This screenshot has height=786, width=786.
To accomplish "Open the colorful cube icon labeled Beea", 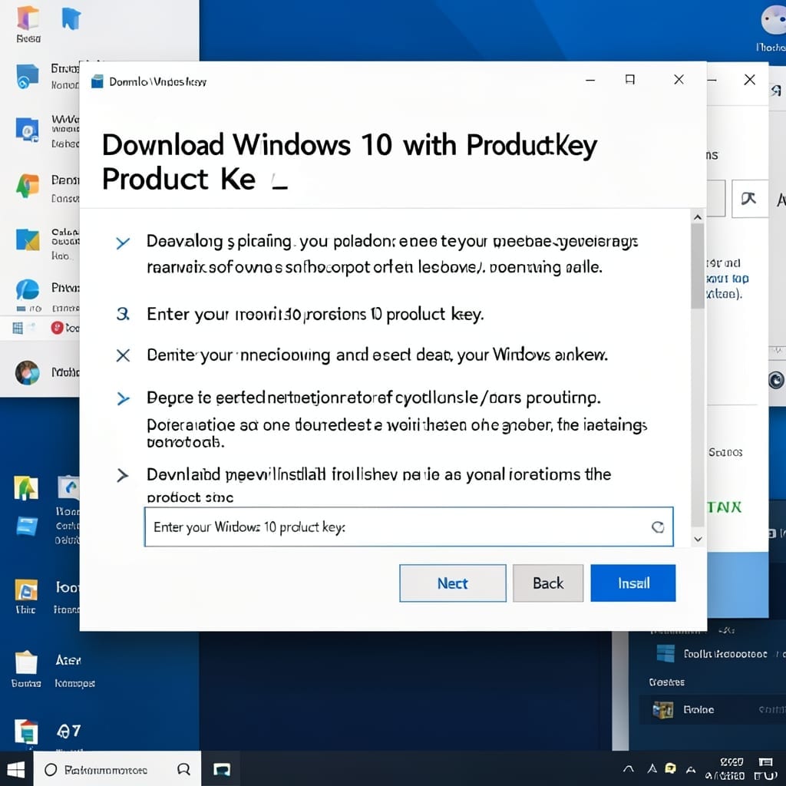I will 28,18.
